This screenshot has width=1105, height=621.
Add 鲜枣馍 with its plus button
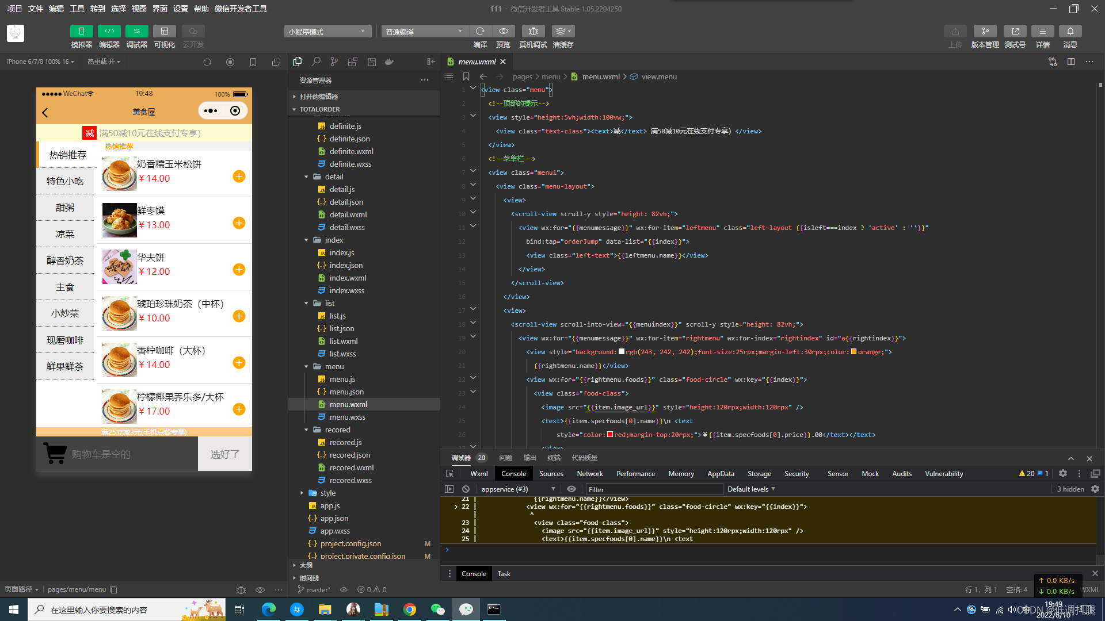tap(239, 223)
